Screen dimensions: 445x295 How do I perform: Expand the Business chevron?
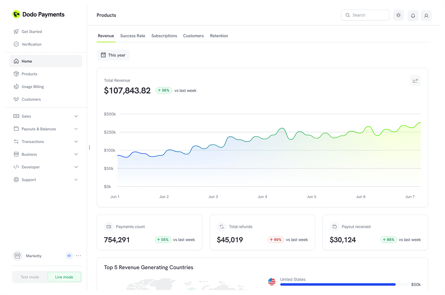(x=76, y=154)
